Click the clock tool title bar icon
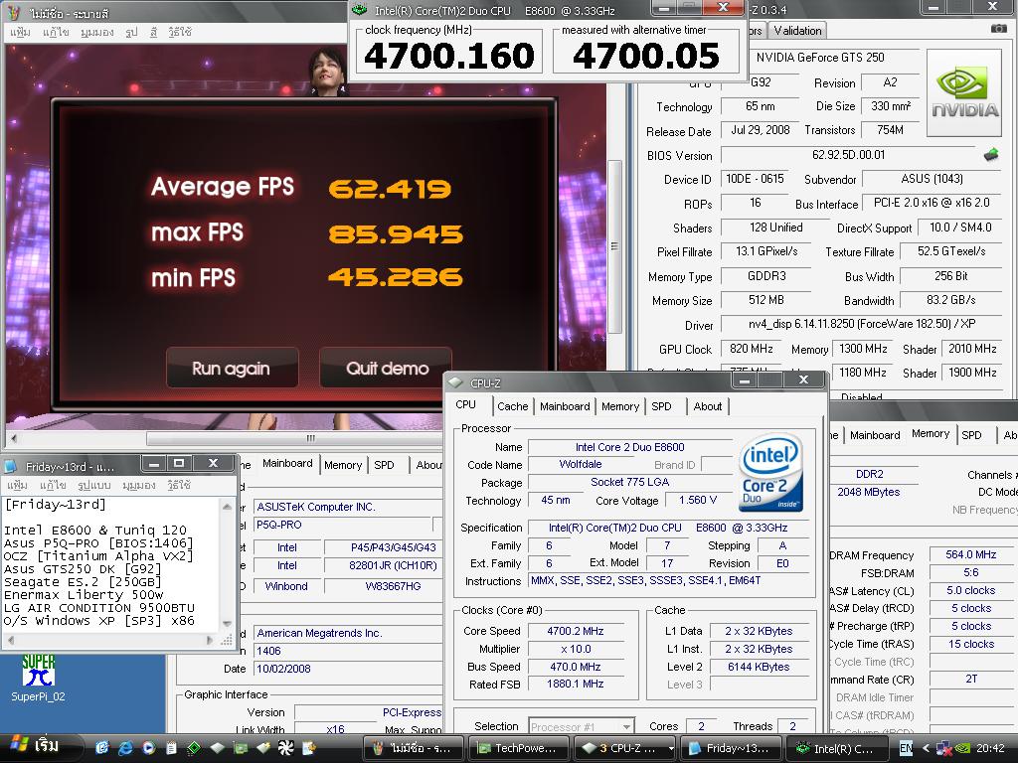This screenshot has height=763, width=1018. (360, 10)
